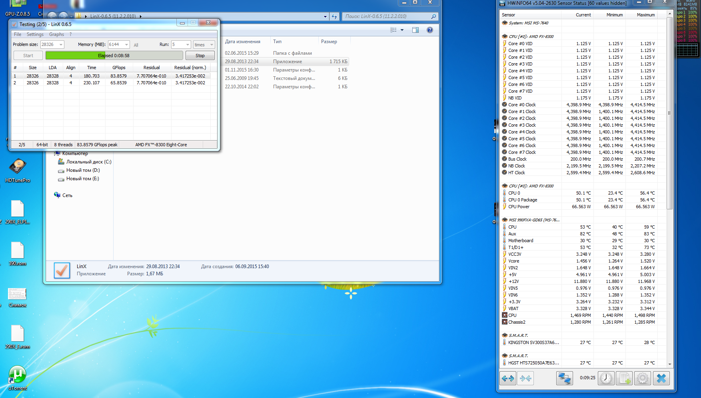The height and width of the screenshot is (398, 701).
Task: Open the Problem size dropdown in LinX
Action: coord(61,45)
